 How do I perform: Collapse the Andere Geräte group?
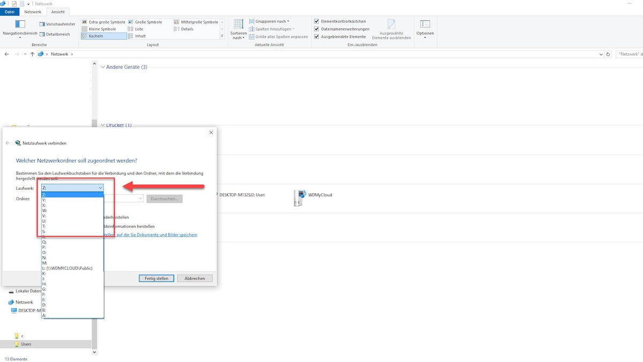(102, 67)
